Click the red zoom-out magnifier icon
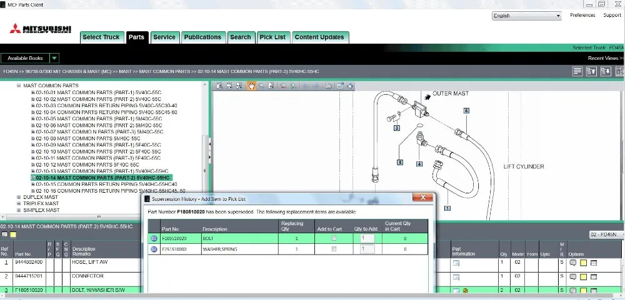The height and width of the screenshot is (300, 625). pyautogui.click(x=283, y=85)
